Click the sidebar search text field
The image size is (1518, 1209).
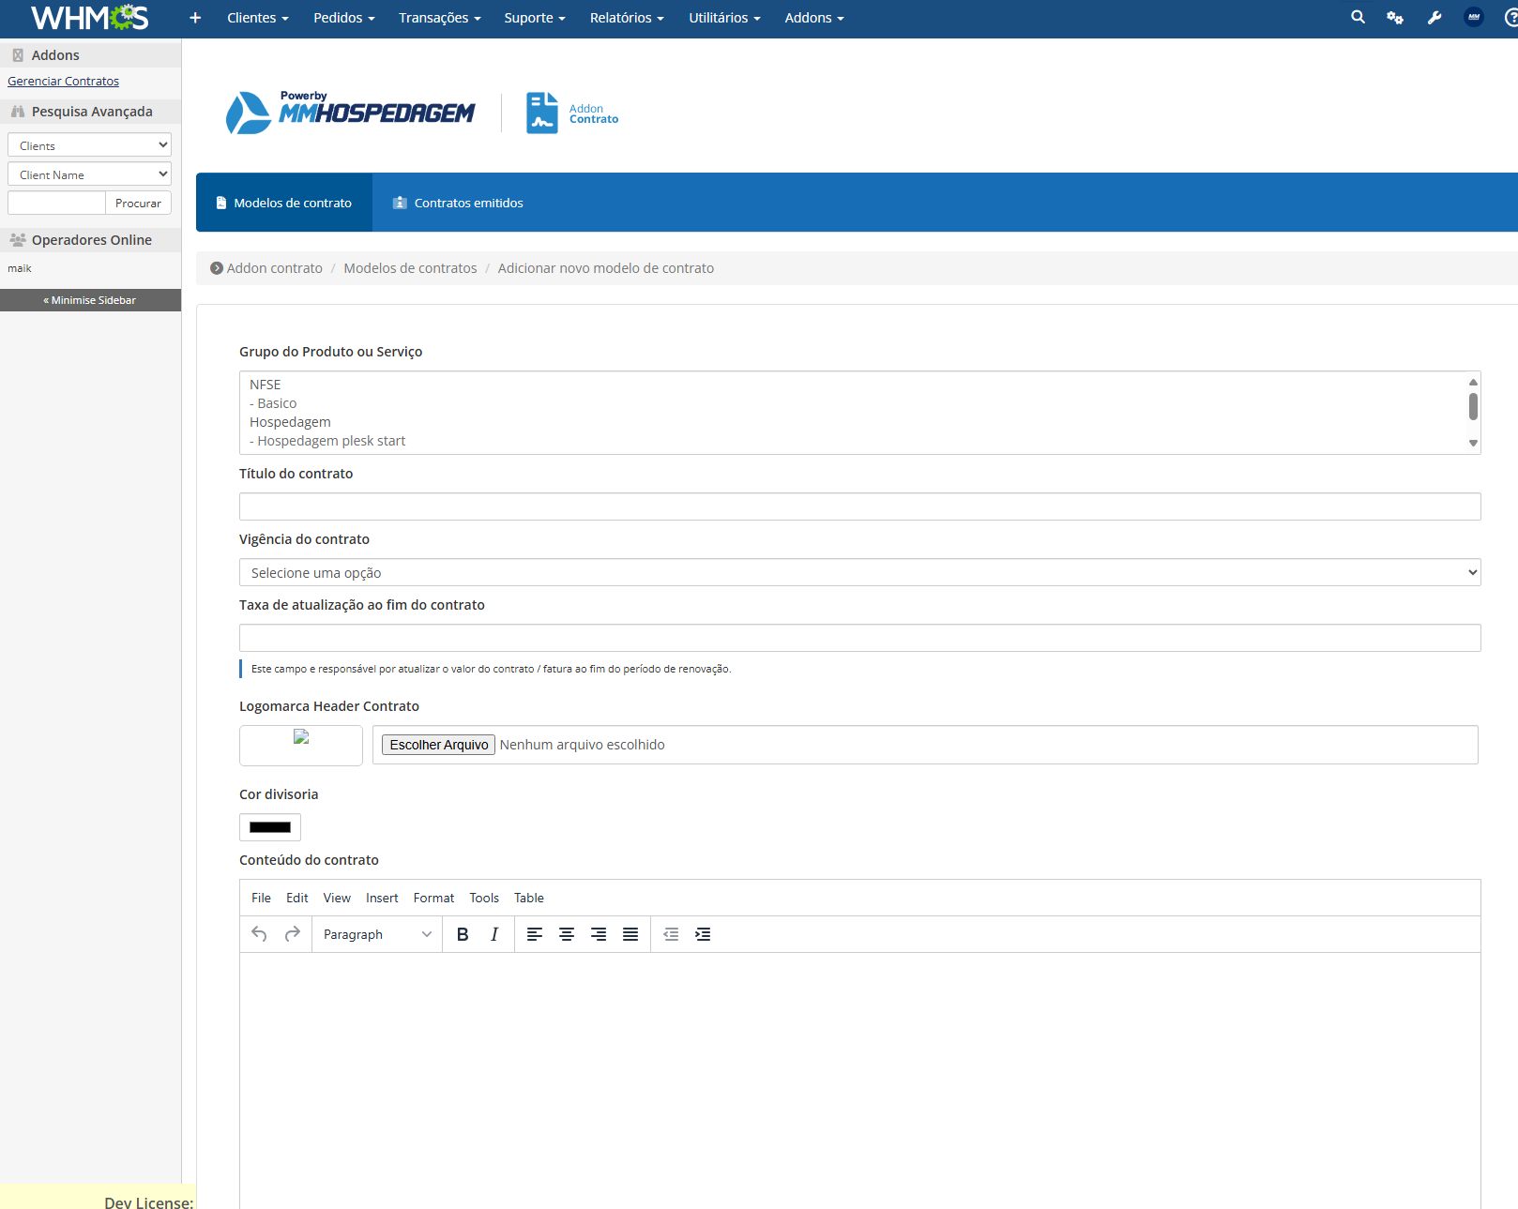(56, 203)
